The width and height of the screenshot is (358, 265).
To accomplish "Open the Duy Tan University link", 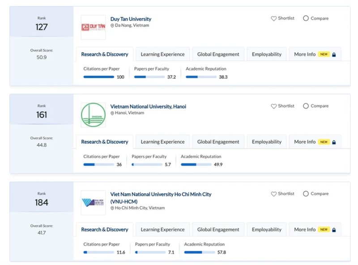I will click(x=131, y=19).
